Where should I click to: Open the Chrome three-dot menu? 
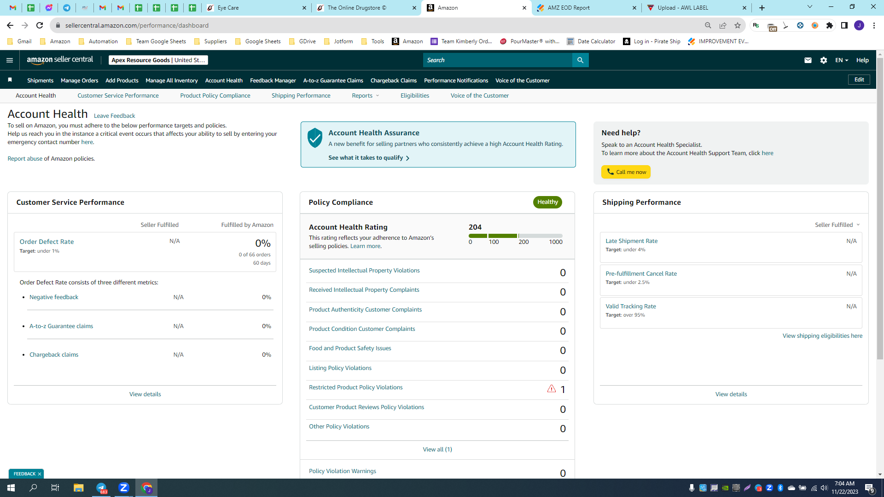[x=874, y=25]
